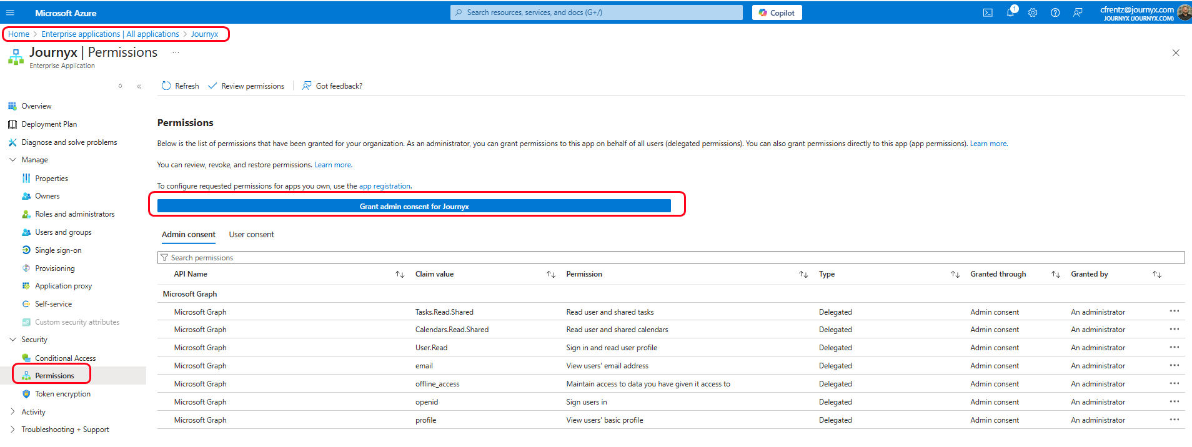Toggle expand-collapse arrows above the sidebar
Image resolution: width=1192 pixels, height=447 pixels.
(x=120, y=86)
